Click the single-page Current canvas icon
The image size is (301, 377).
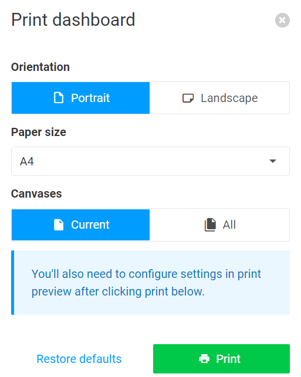59,225
